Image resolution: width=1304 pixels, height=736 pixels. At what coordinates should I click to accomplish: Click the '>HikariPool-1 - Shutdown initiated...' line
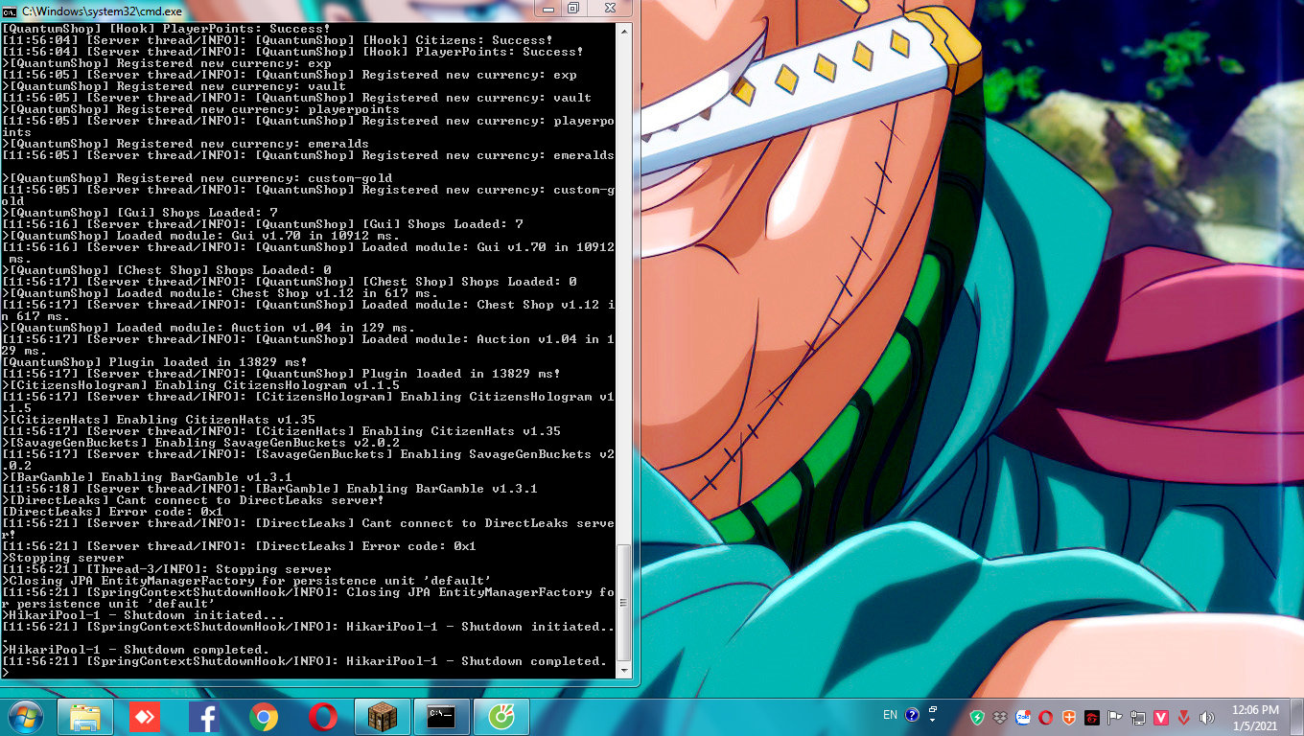[144, 615]
